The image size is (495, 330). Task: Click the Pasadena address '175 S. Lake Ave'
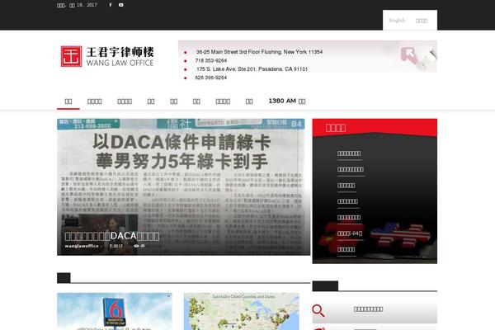coord(252,68)
